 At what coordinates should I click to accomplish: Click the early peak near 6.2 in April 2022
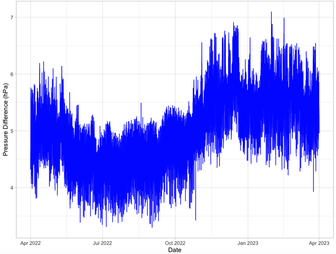[44, 62]
